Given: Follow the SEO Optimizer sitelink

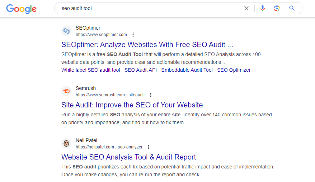Looking at the screenshot, I should (x=234, y=70).
